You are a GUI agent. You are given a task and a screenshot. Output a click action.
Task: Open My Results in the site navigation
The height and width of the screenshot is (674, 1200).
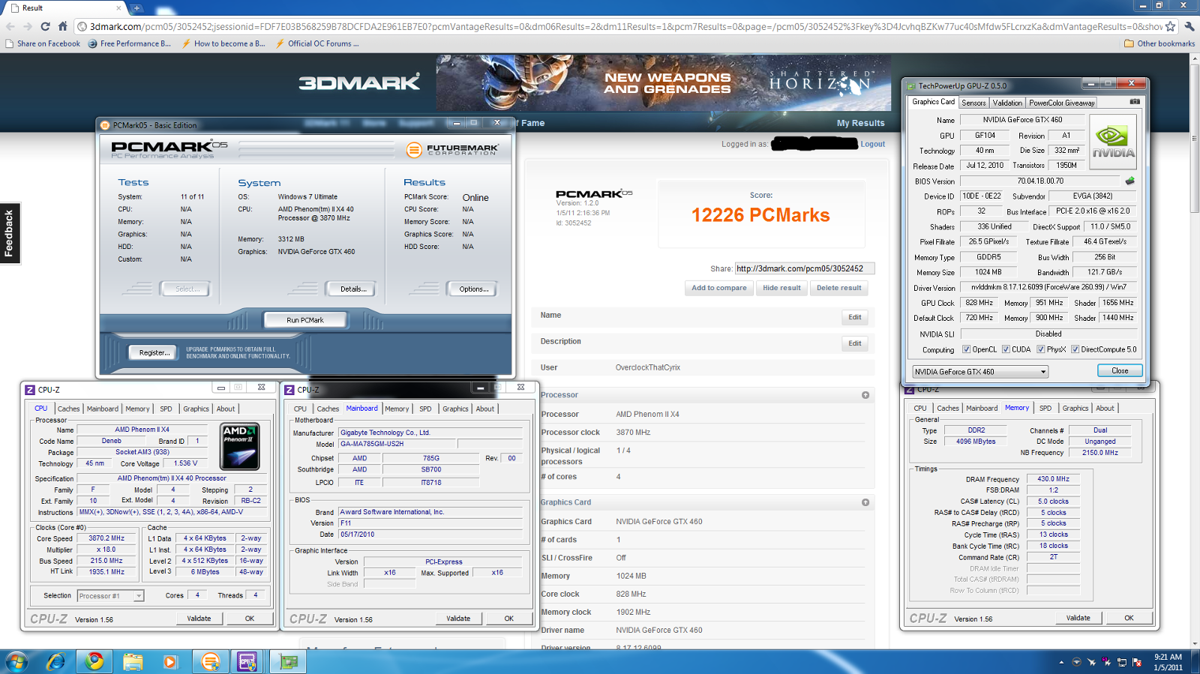(x=860, y=123)
